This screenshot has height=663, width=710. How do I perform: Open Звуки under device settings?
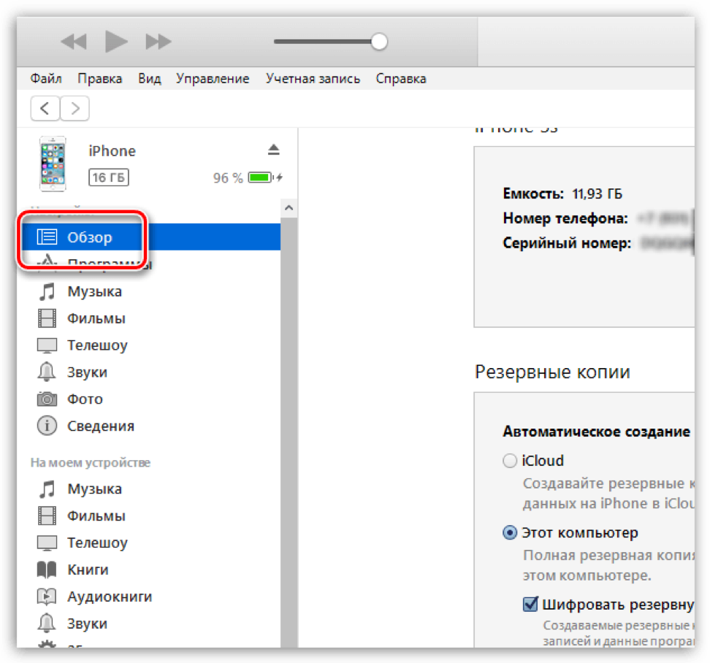click(88, 372)
